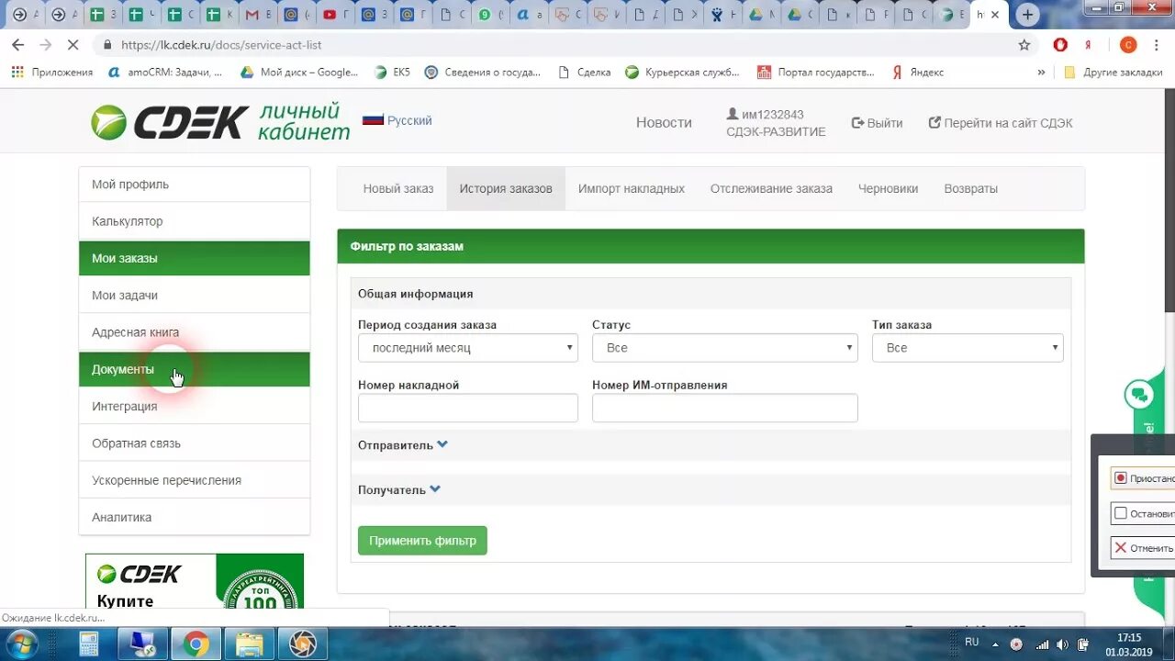This screenshot has height=661, width=1175.
Task: Open the EK5 bookmark
Action: coord(393,72)
